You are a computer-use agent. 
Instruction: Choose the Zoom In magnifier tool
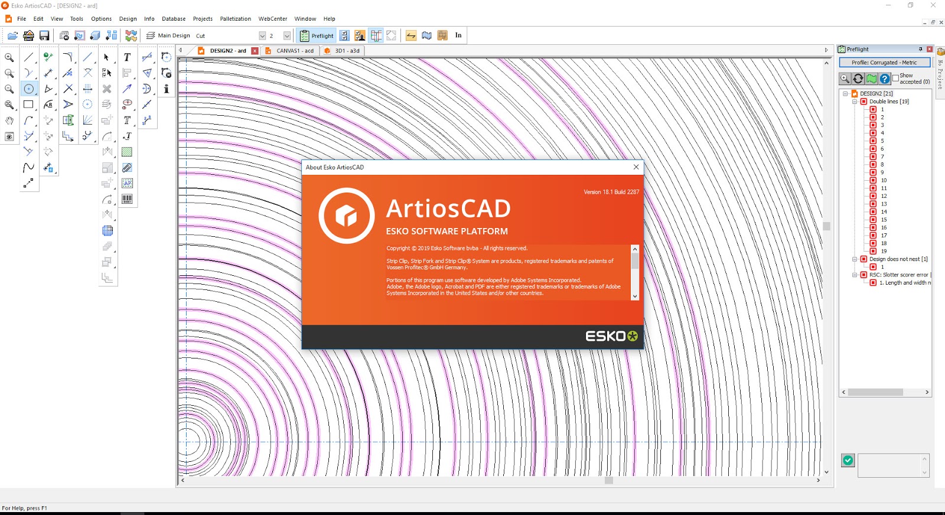(9, 57)
